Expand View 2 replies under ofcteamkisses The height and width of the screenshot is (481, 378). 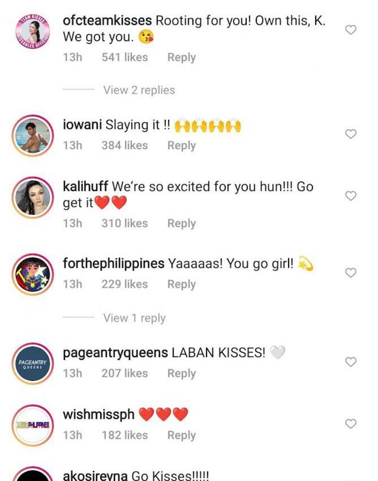(139, 90)
